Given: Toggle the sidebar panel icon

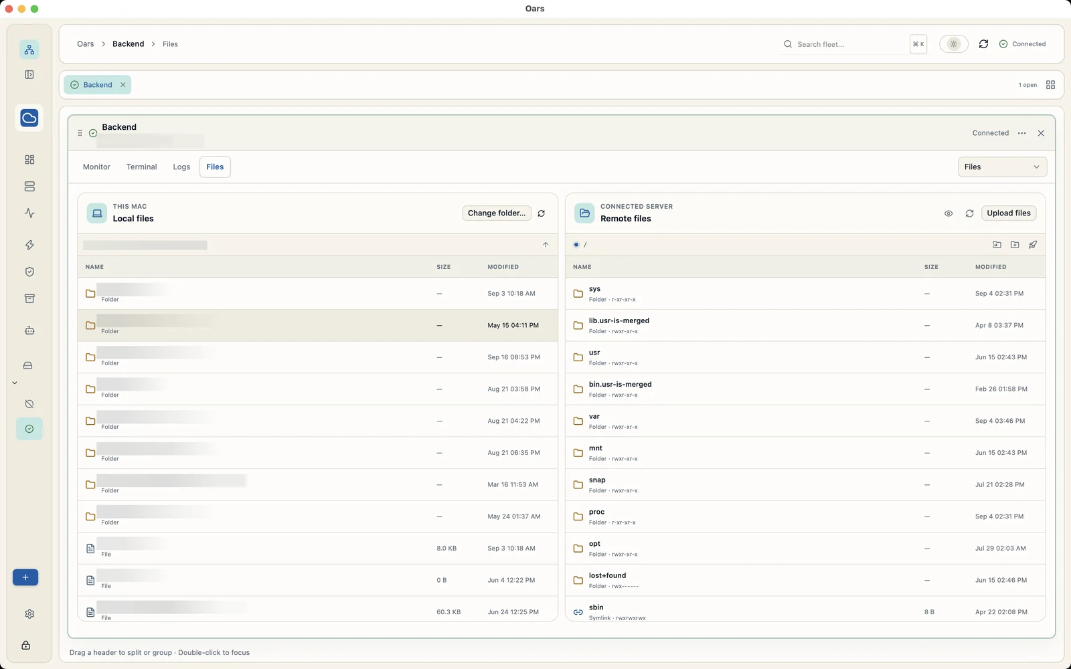Looking at the screenshot, I should [x=29, y=75].
